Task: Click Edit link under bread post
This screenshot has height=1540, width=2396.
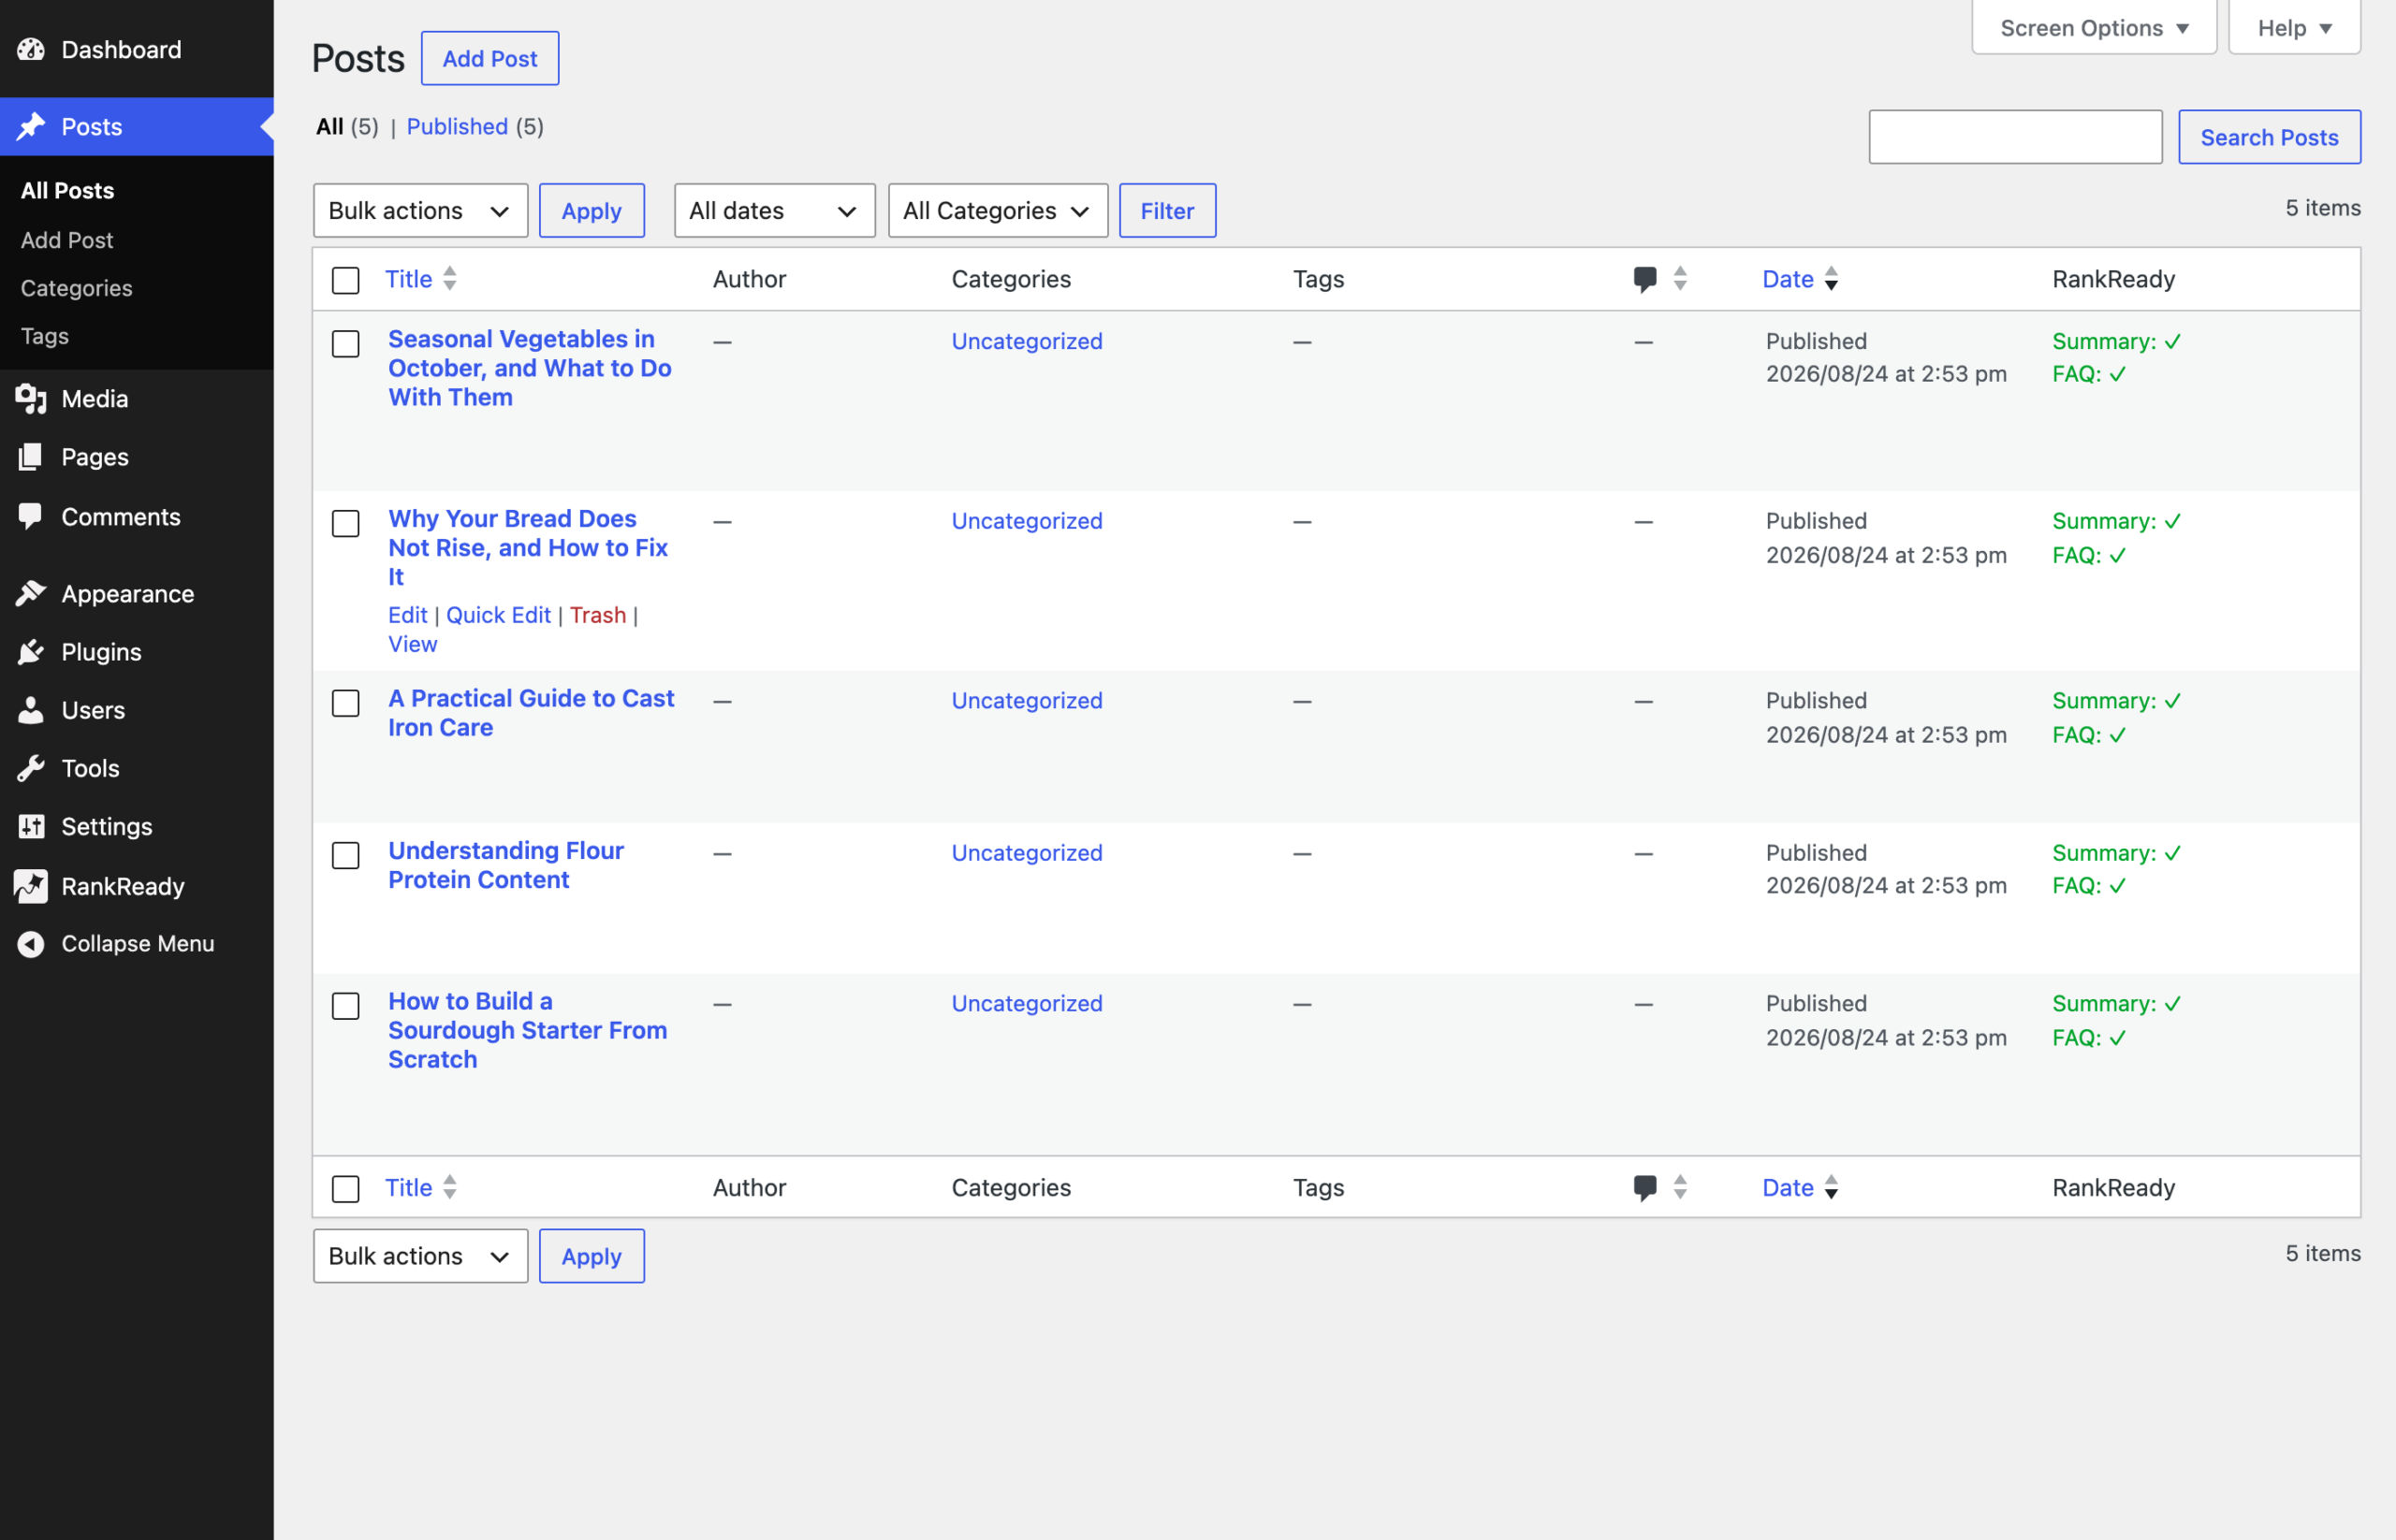Action: [407, 614]
